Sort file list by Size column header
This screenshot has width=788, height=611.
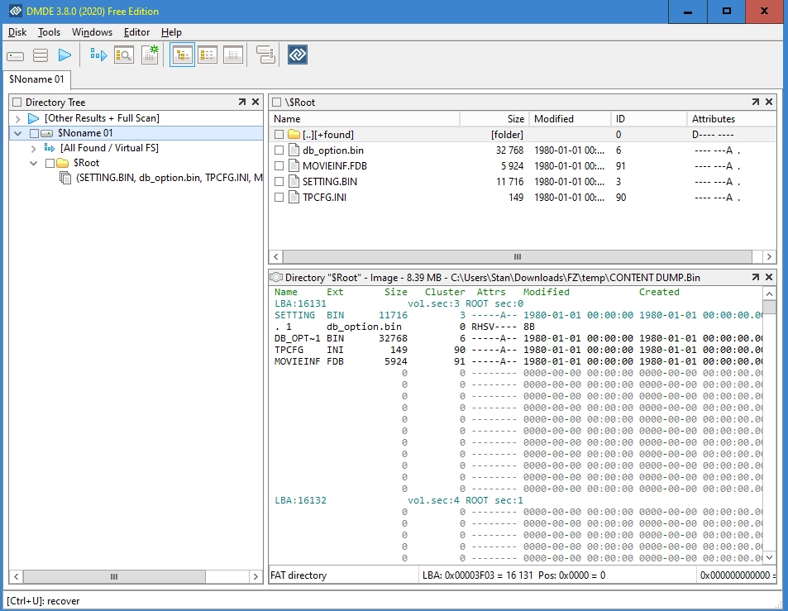pos(494,119)
